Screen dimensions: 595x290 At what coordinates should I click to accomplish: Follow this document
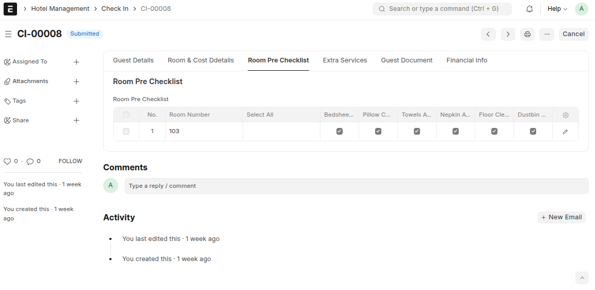point(70,162)
